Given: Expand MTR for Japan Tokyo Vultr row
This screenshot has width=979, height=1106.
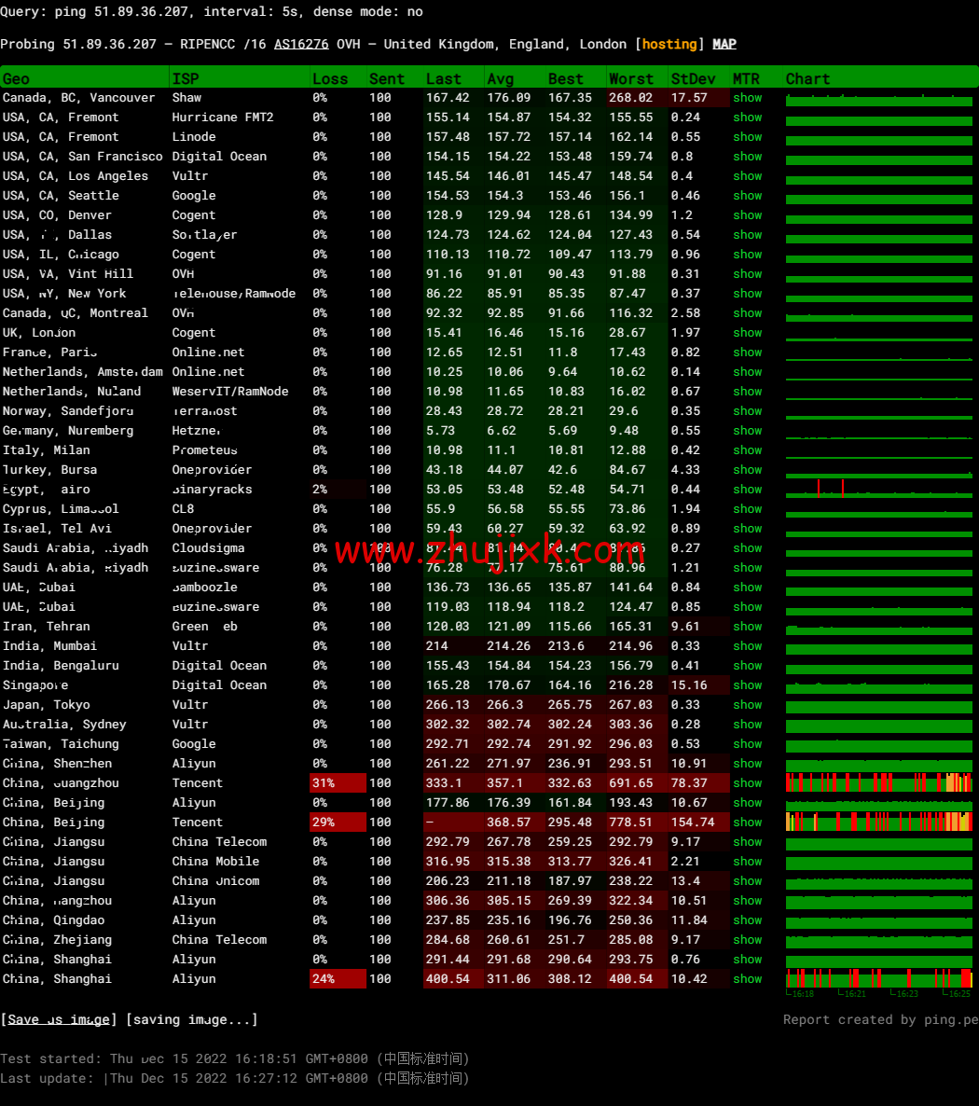Looking at the screenshot, I should pos(747,705).
